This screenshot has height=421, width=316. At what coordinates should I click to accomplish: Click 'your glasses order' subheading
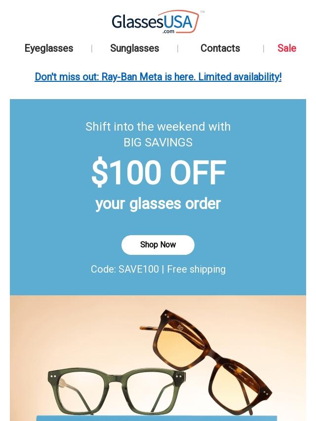click(x=158, y=204)
